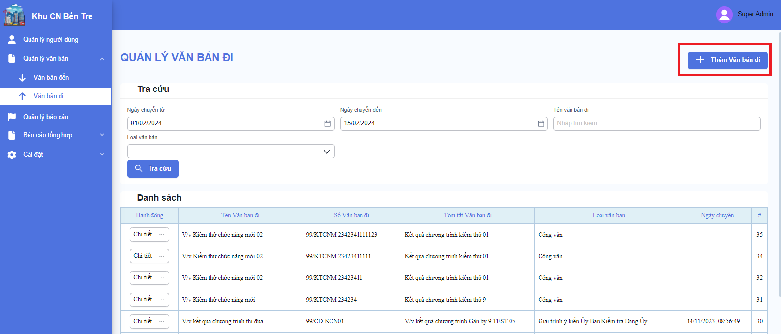This screenshot has width=781, height=334.
Task: Click the up-arrow icon of Văn bản đi
Action: click(22, 96)
